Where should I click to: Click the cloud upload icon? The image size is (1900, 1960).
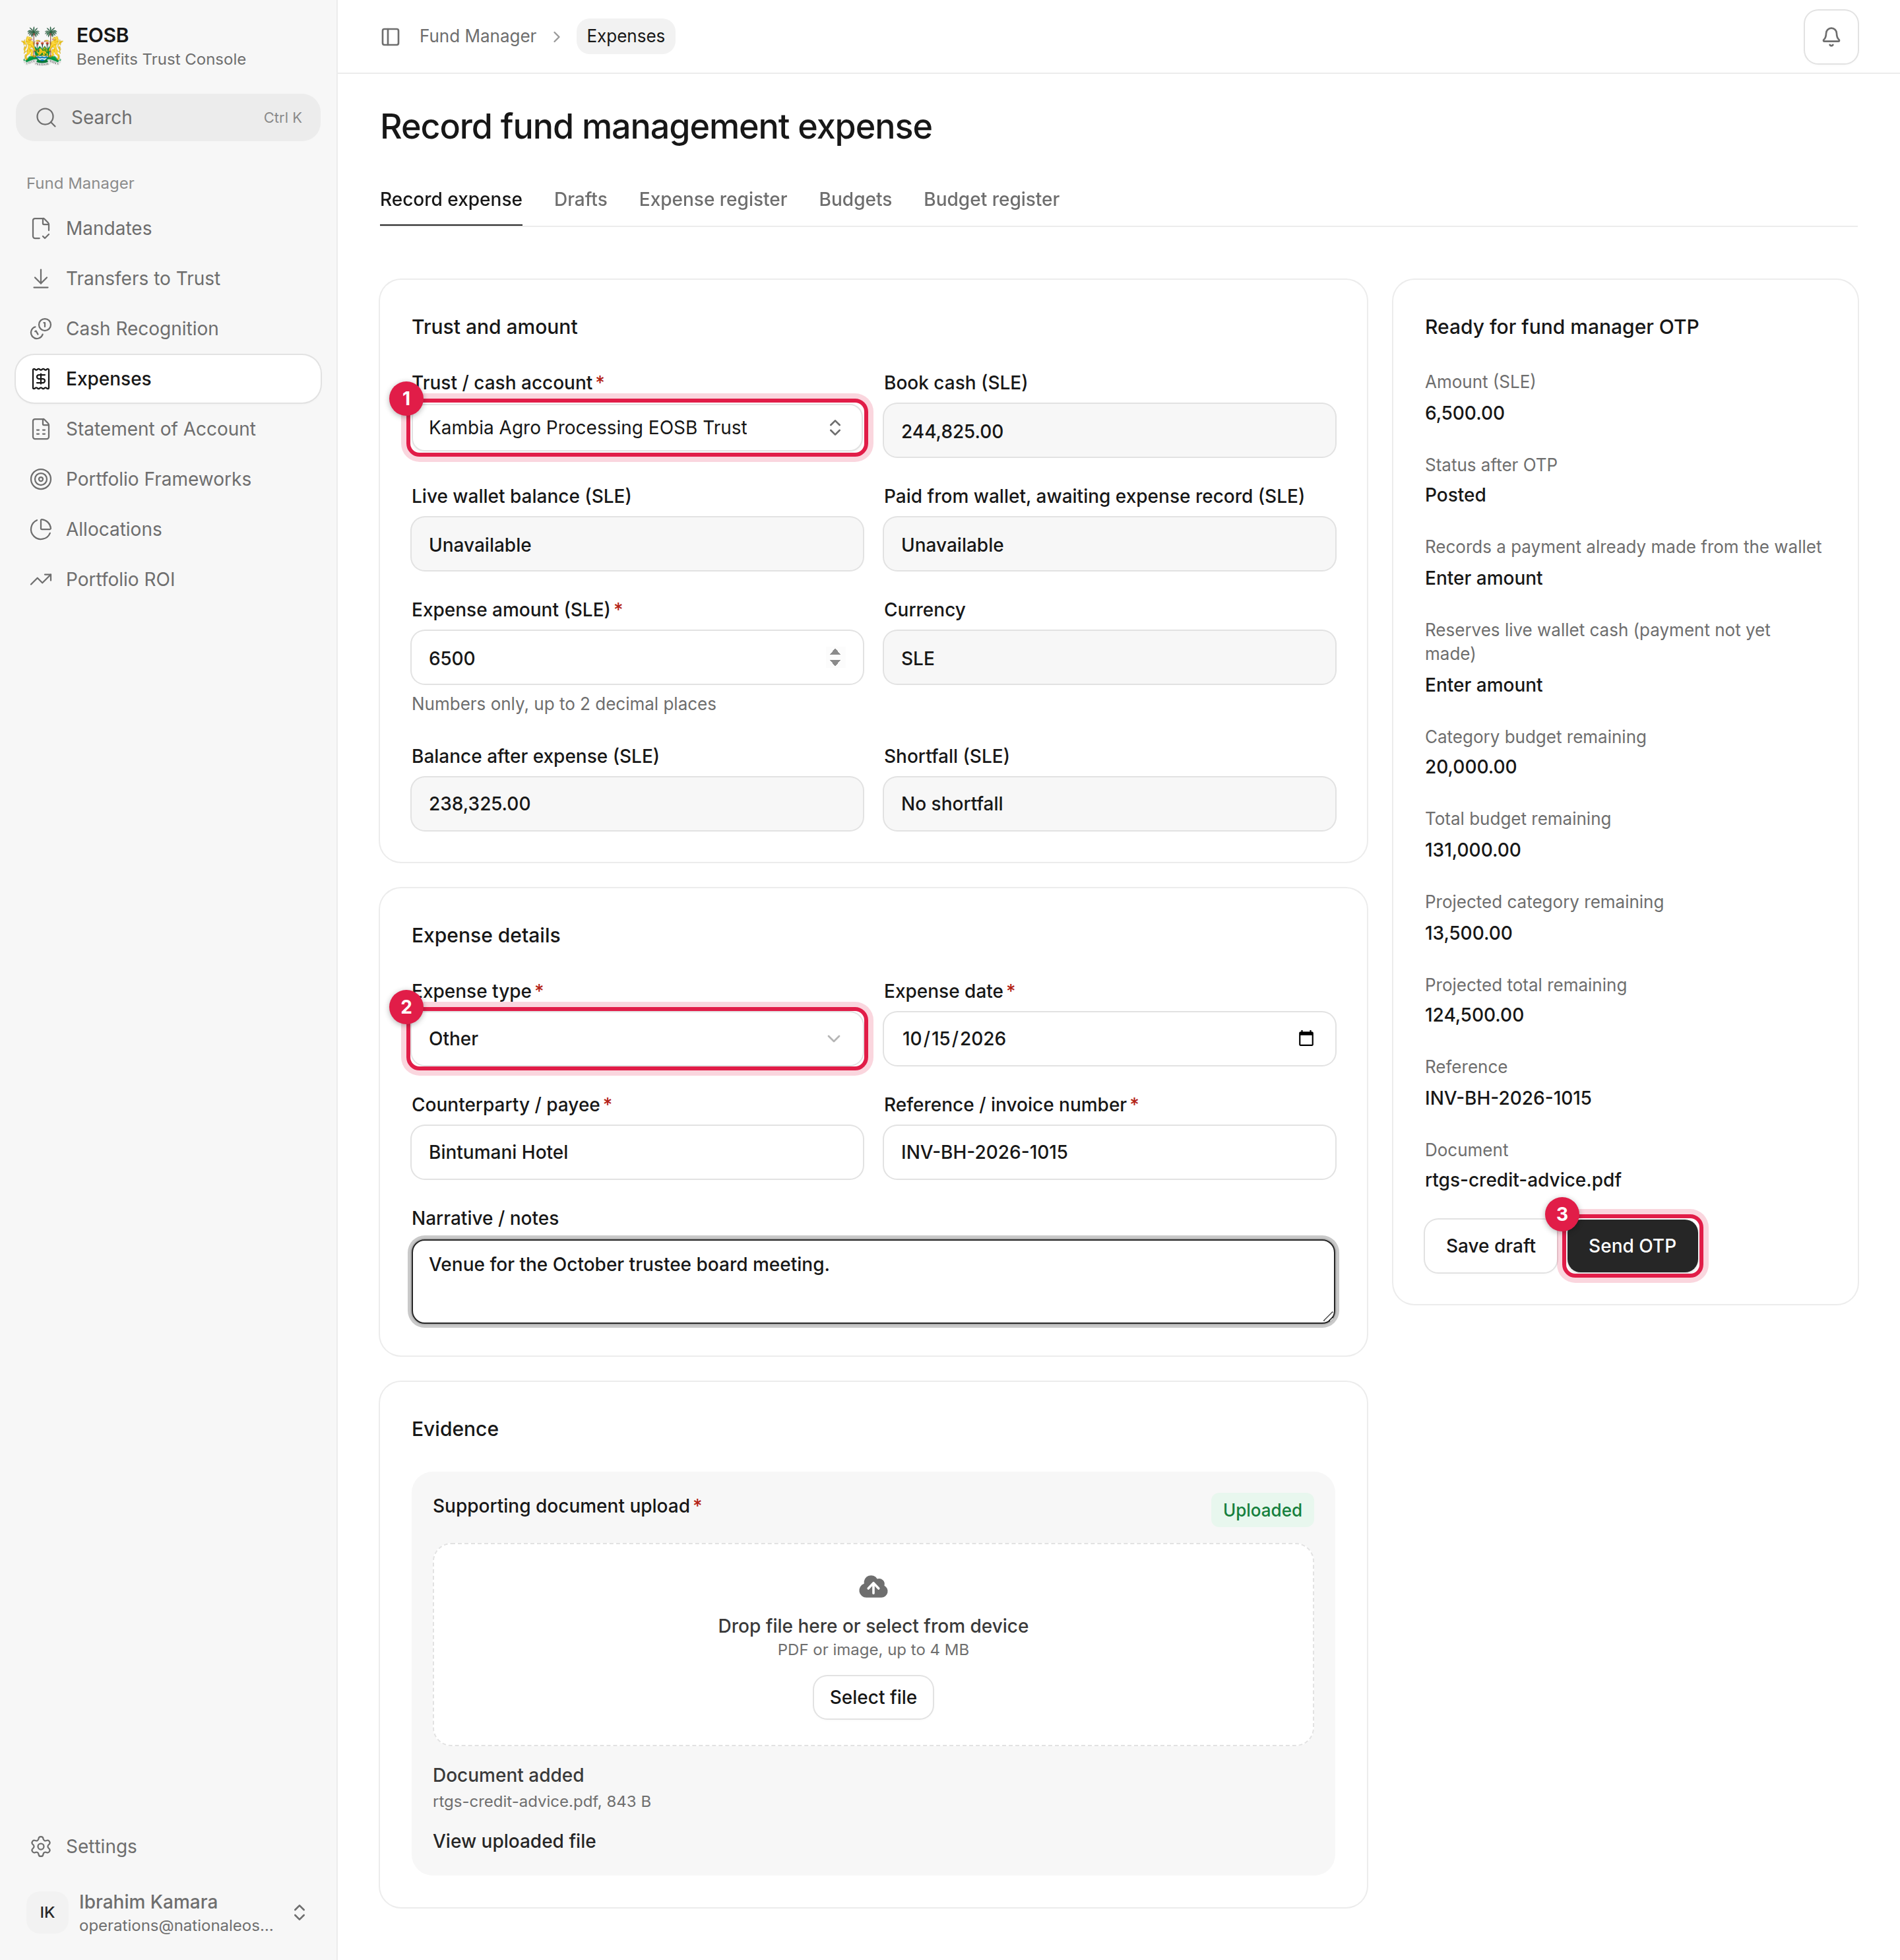point(873,1587)
